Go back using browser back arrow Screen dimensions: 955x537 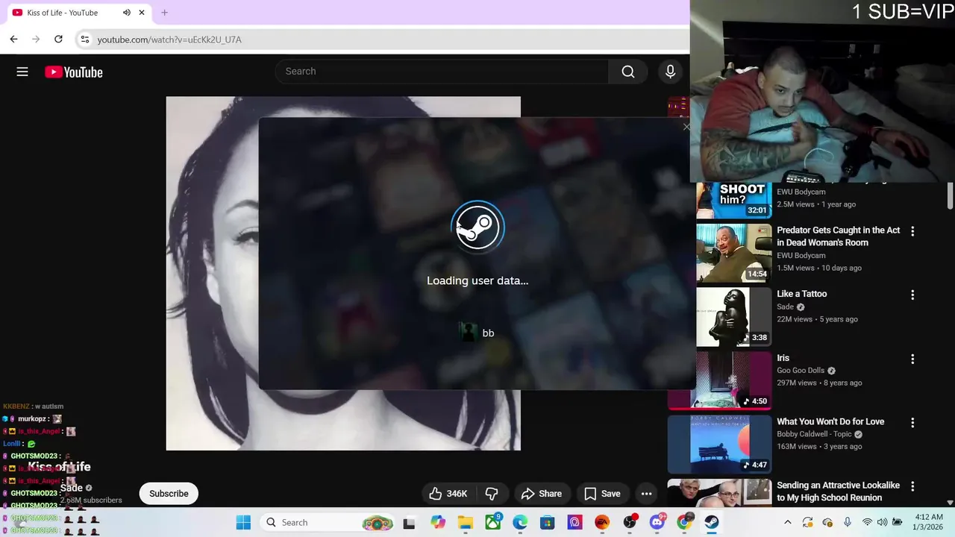(13, 39)
